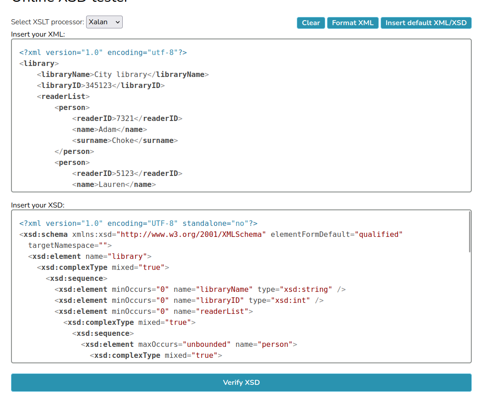491x400 pixels.
Task: Click the "Select XSLT processor" label
Action: pyautogui.click(x=48, y=22)
